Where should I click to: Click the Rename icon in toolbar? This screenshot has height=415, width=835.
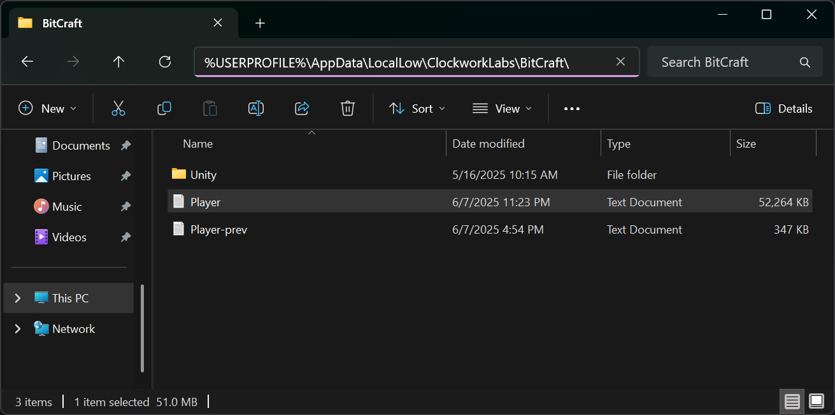pyautogui.click(x=256, y=109)
